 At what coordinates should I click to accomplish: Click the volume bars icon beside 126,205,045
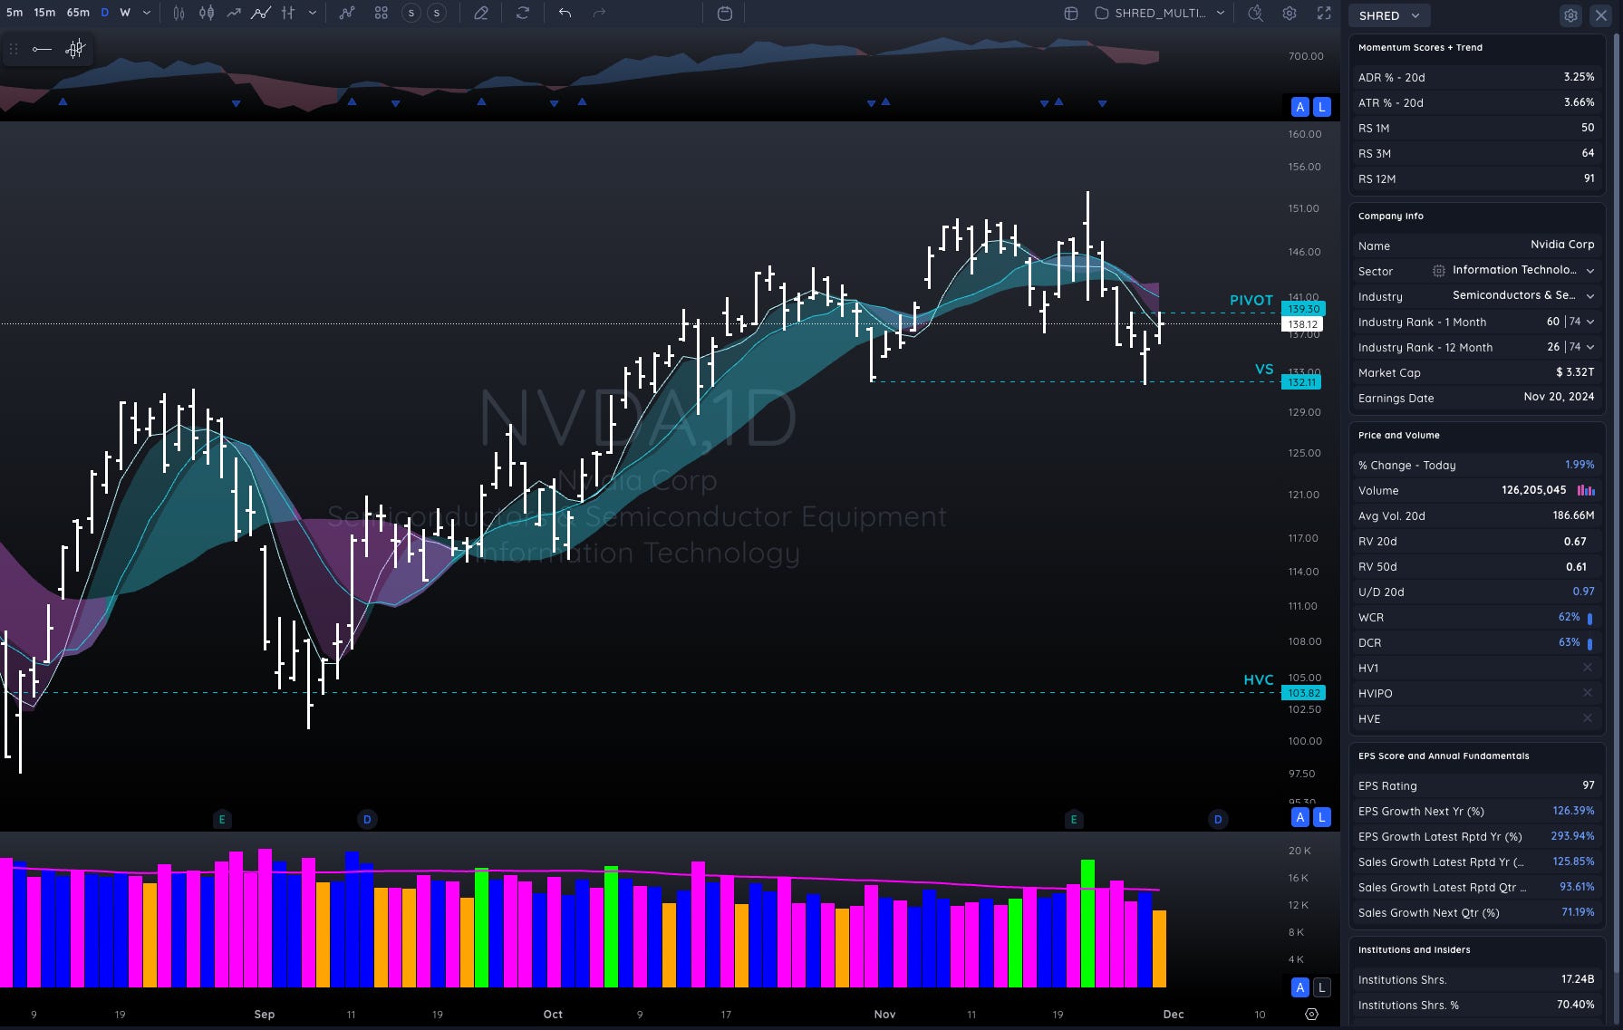coord(1586,490)
